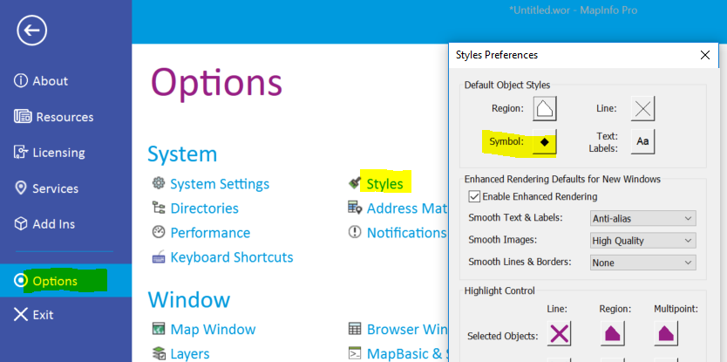The height and width of the screenshot is (362, 727).
Task: Open Keyboard Shortcuts options link
Action: [231, 257]
